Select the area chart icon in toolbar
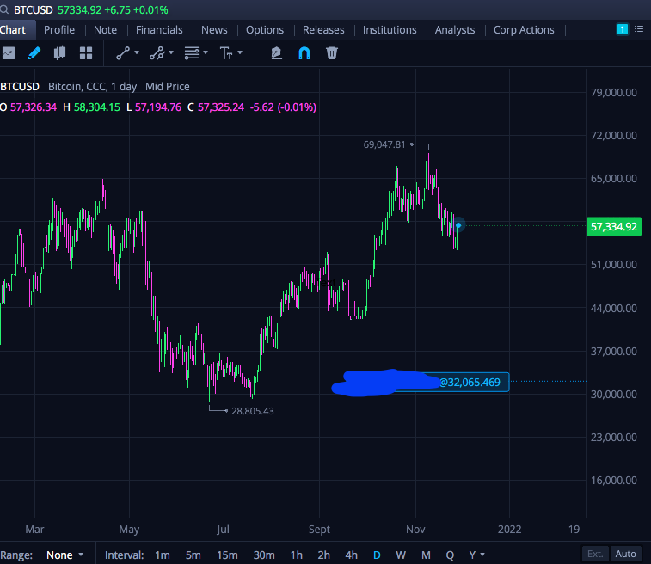This screenshot has width=651, height=564. (9, 53)
